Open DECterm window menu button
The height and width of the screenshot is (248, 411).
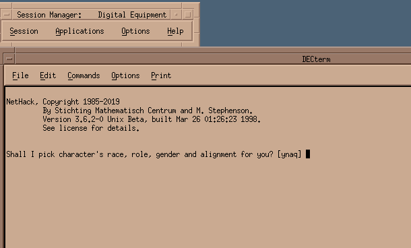[9, 59]
